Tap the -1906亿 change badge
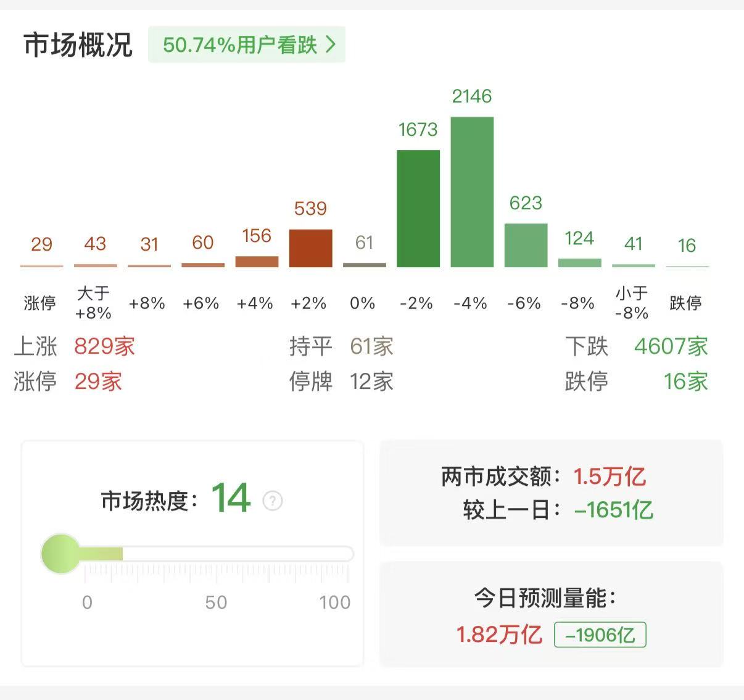The width and height of the screenshot is (744, 700). [x=600, y=635]
